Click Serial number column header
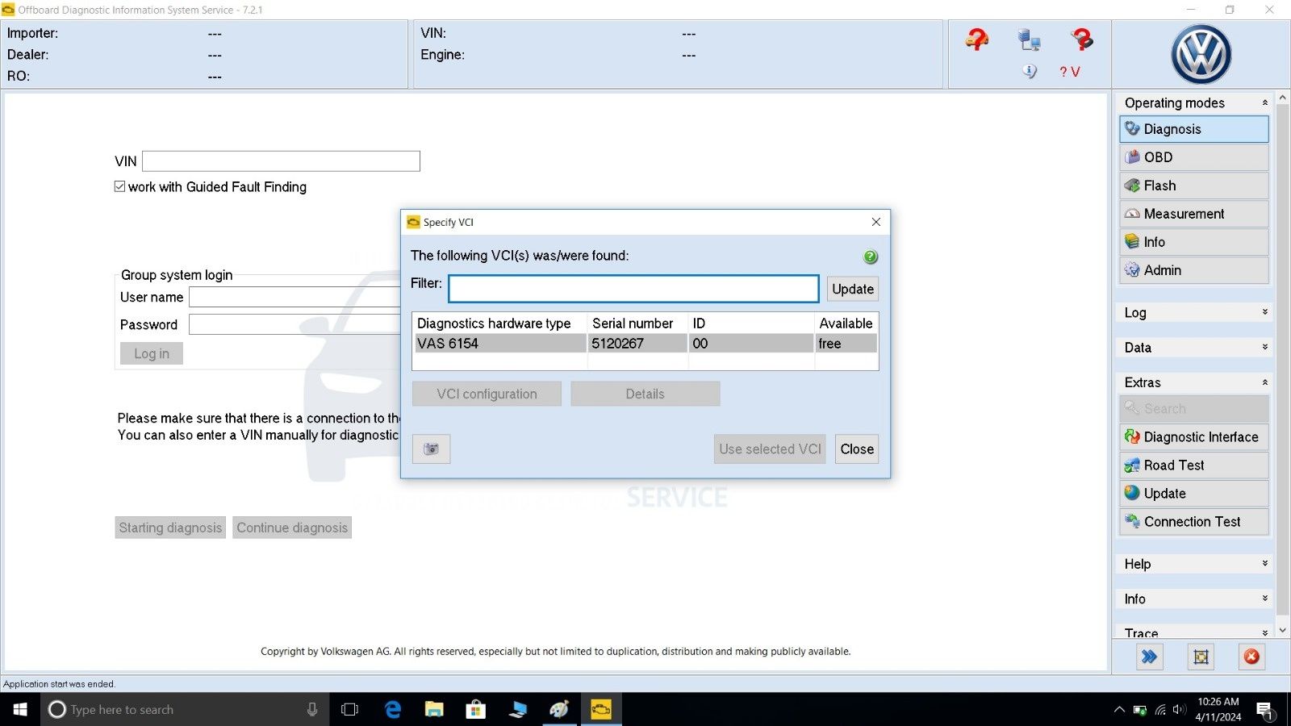The width and height of the screenshot is (1291, 726). pos(637,323)
